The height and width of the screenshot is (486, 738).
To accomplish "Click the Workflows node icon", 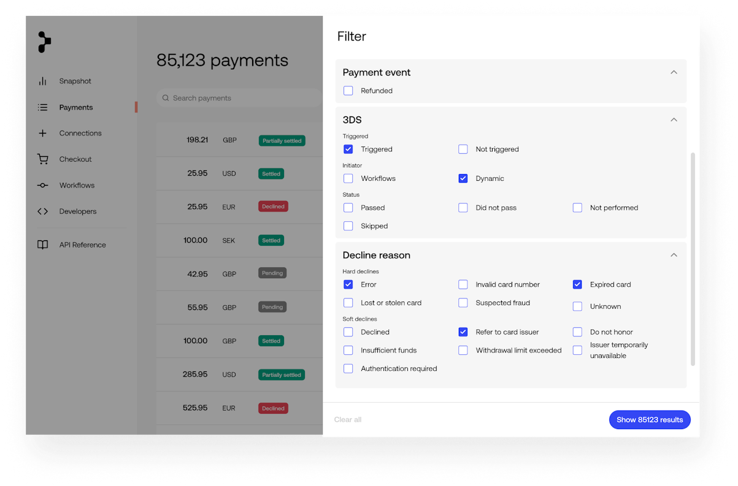I will pyautogui.click(x=42, y=185).
